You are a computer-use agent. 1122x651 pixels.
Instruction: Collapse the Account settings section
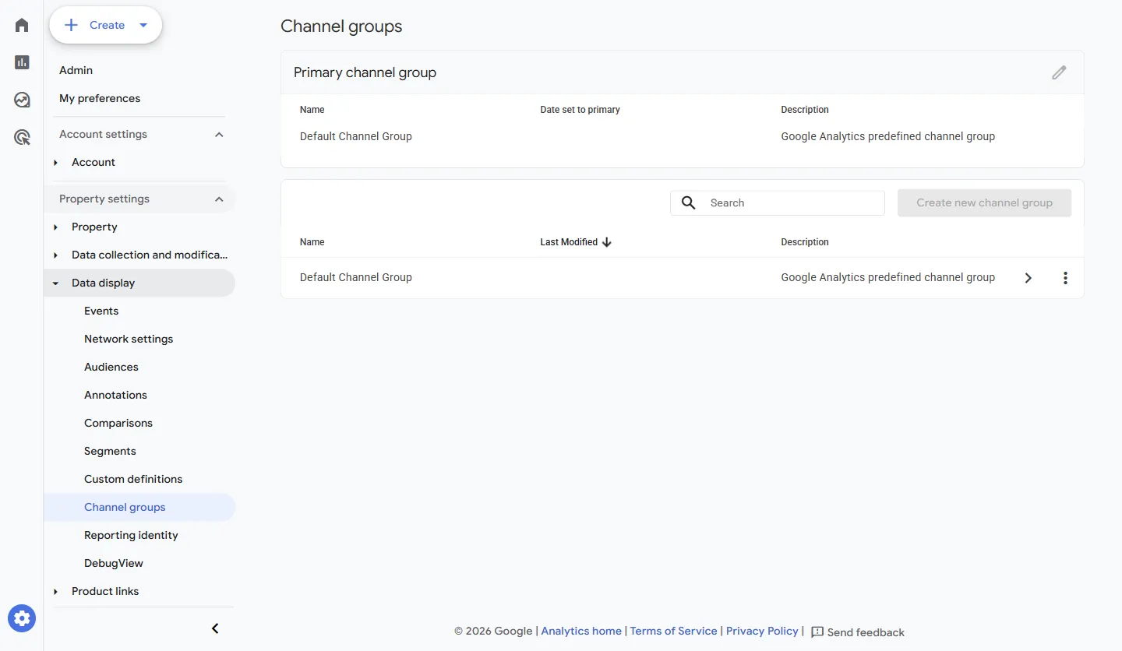219,135
